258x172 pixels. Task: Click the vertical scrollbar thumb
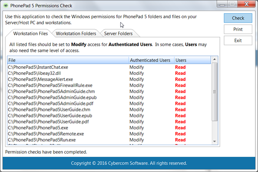pos(215,92)
